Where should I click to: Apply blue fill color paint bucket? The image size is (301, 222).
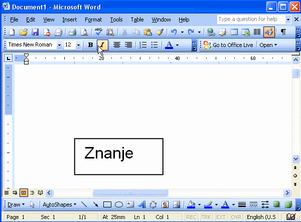[191, 204]
